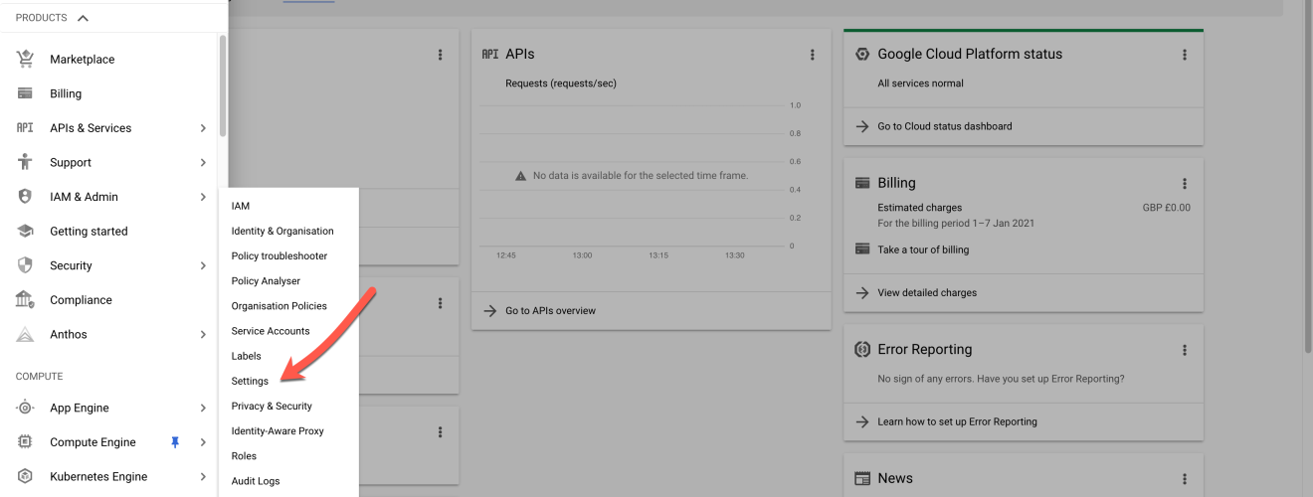Expand the Support submenu arrow
1313x497 pixels.
pos(203,162)
